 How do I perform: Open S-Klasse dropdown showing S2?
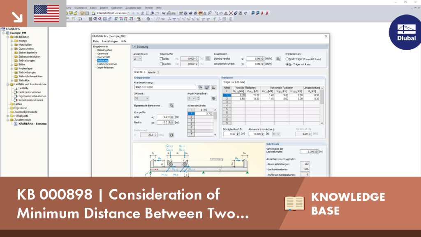141,98
